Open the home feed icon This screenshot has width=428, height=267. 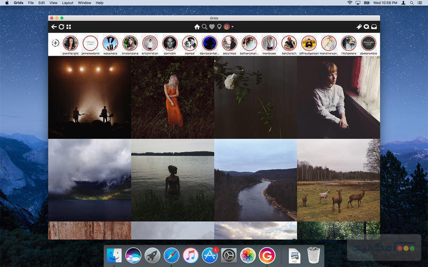(197, 27)
